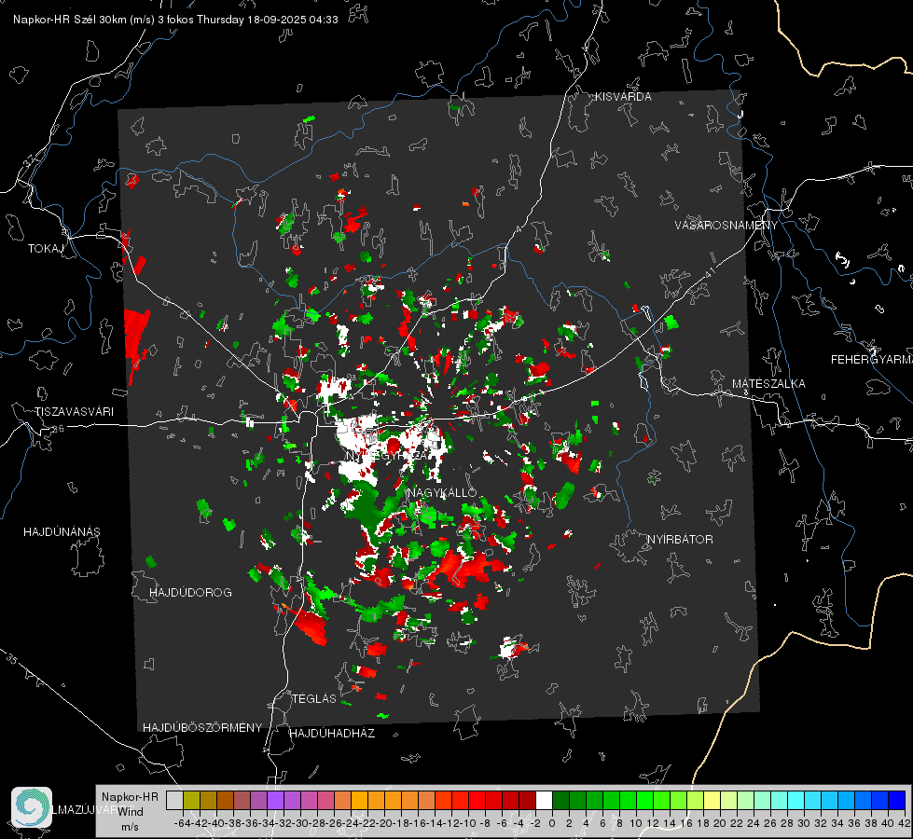The height and width of the screenshot is (839, 913).
Task: Click the swirl logo icon bottom-left
Action: pos(31,806)
